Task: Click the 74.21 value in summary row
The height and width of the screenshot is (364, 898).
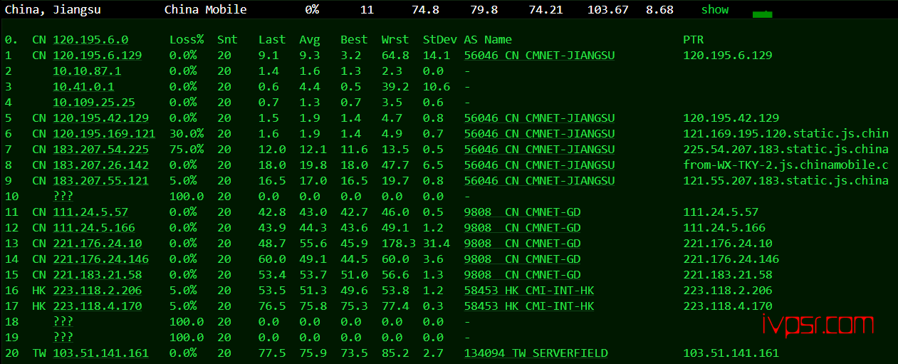Action: pyautogui.click(x=546, y=9)
